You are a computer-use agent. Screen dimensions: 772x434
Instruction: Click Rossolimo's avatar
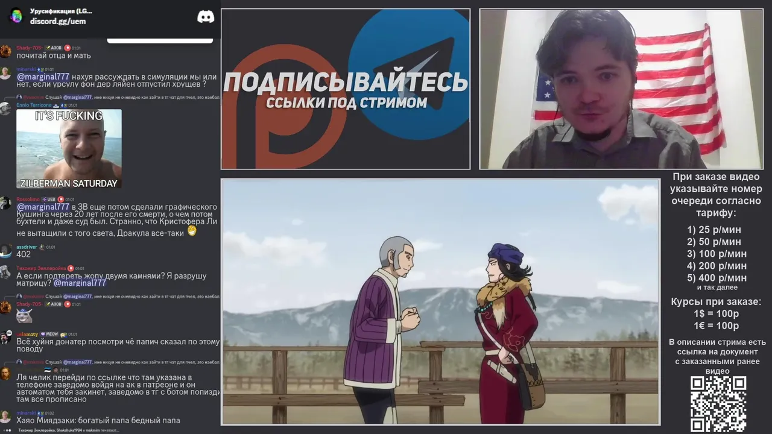(5, 203)
